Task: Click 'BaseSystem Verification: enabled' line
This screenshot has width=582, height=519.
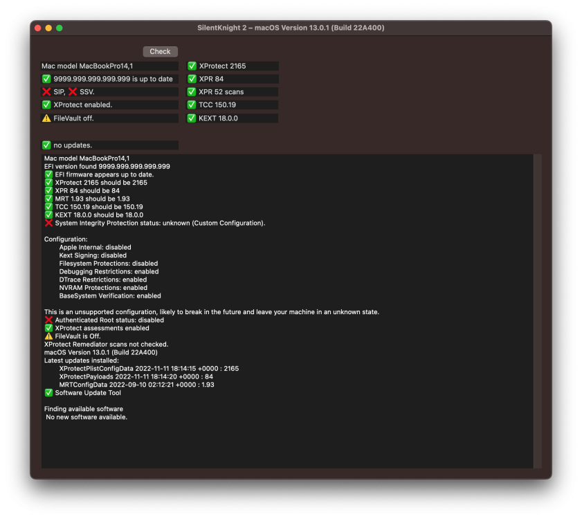Action: click(x=110, y=296)
